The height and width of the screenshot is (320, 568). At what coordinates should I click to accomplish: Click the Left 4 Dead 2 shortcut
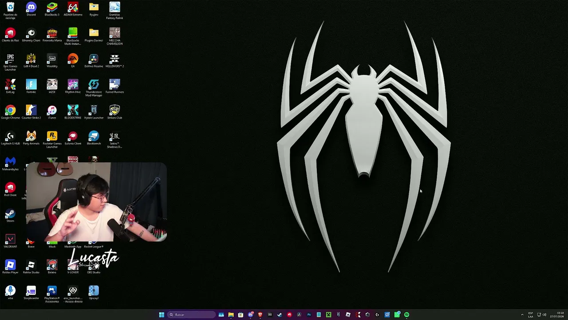click(x=31, y=61)
